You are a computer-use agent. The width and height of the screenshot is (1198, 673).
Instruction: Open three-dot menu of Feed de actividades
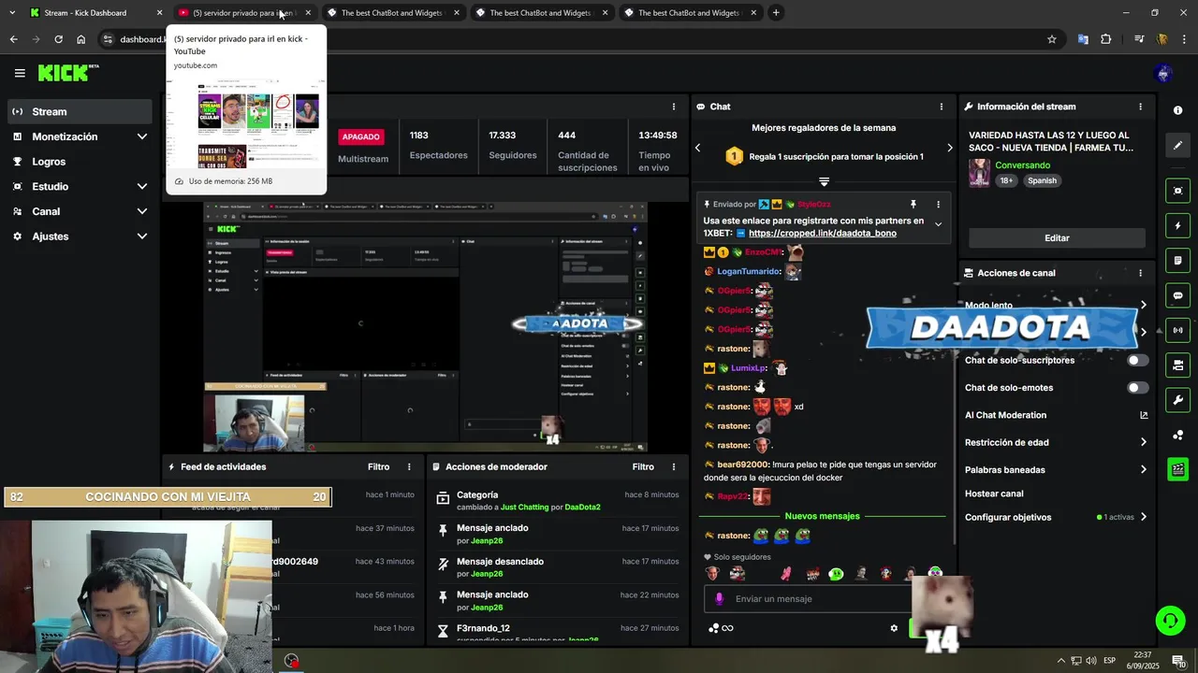[x=409, y=466]
